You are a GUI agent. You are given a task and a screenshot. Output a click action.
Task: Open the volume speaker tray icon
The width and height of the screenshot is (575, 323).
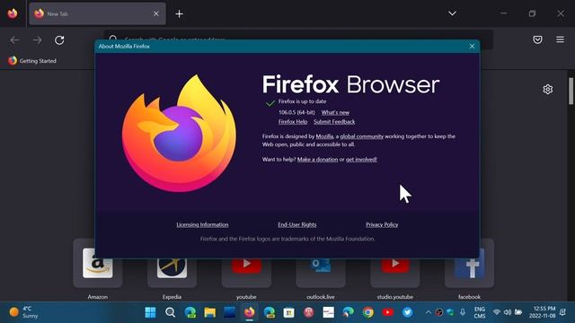point(508,312)
